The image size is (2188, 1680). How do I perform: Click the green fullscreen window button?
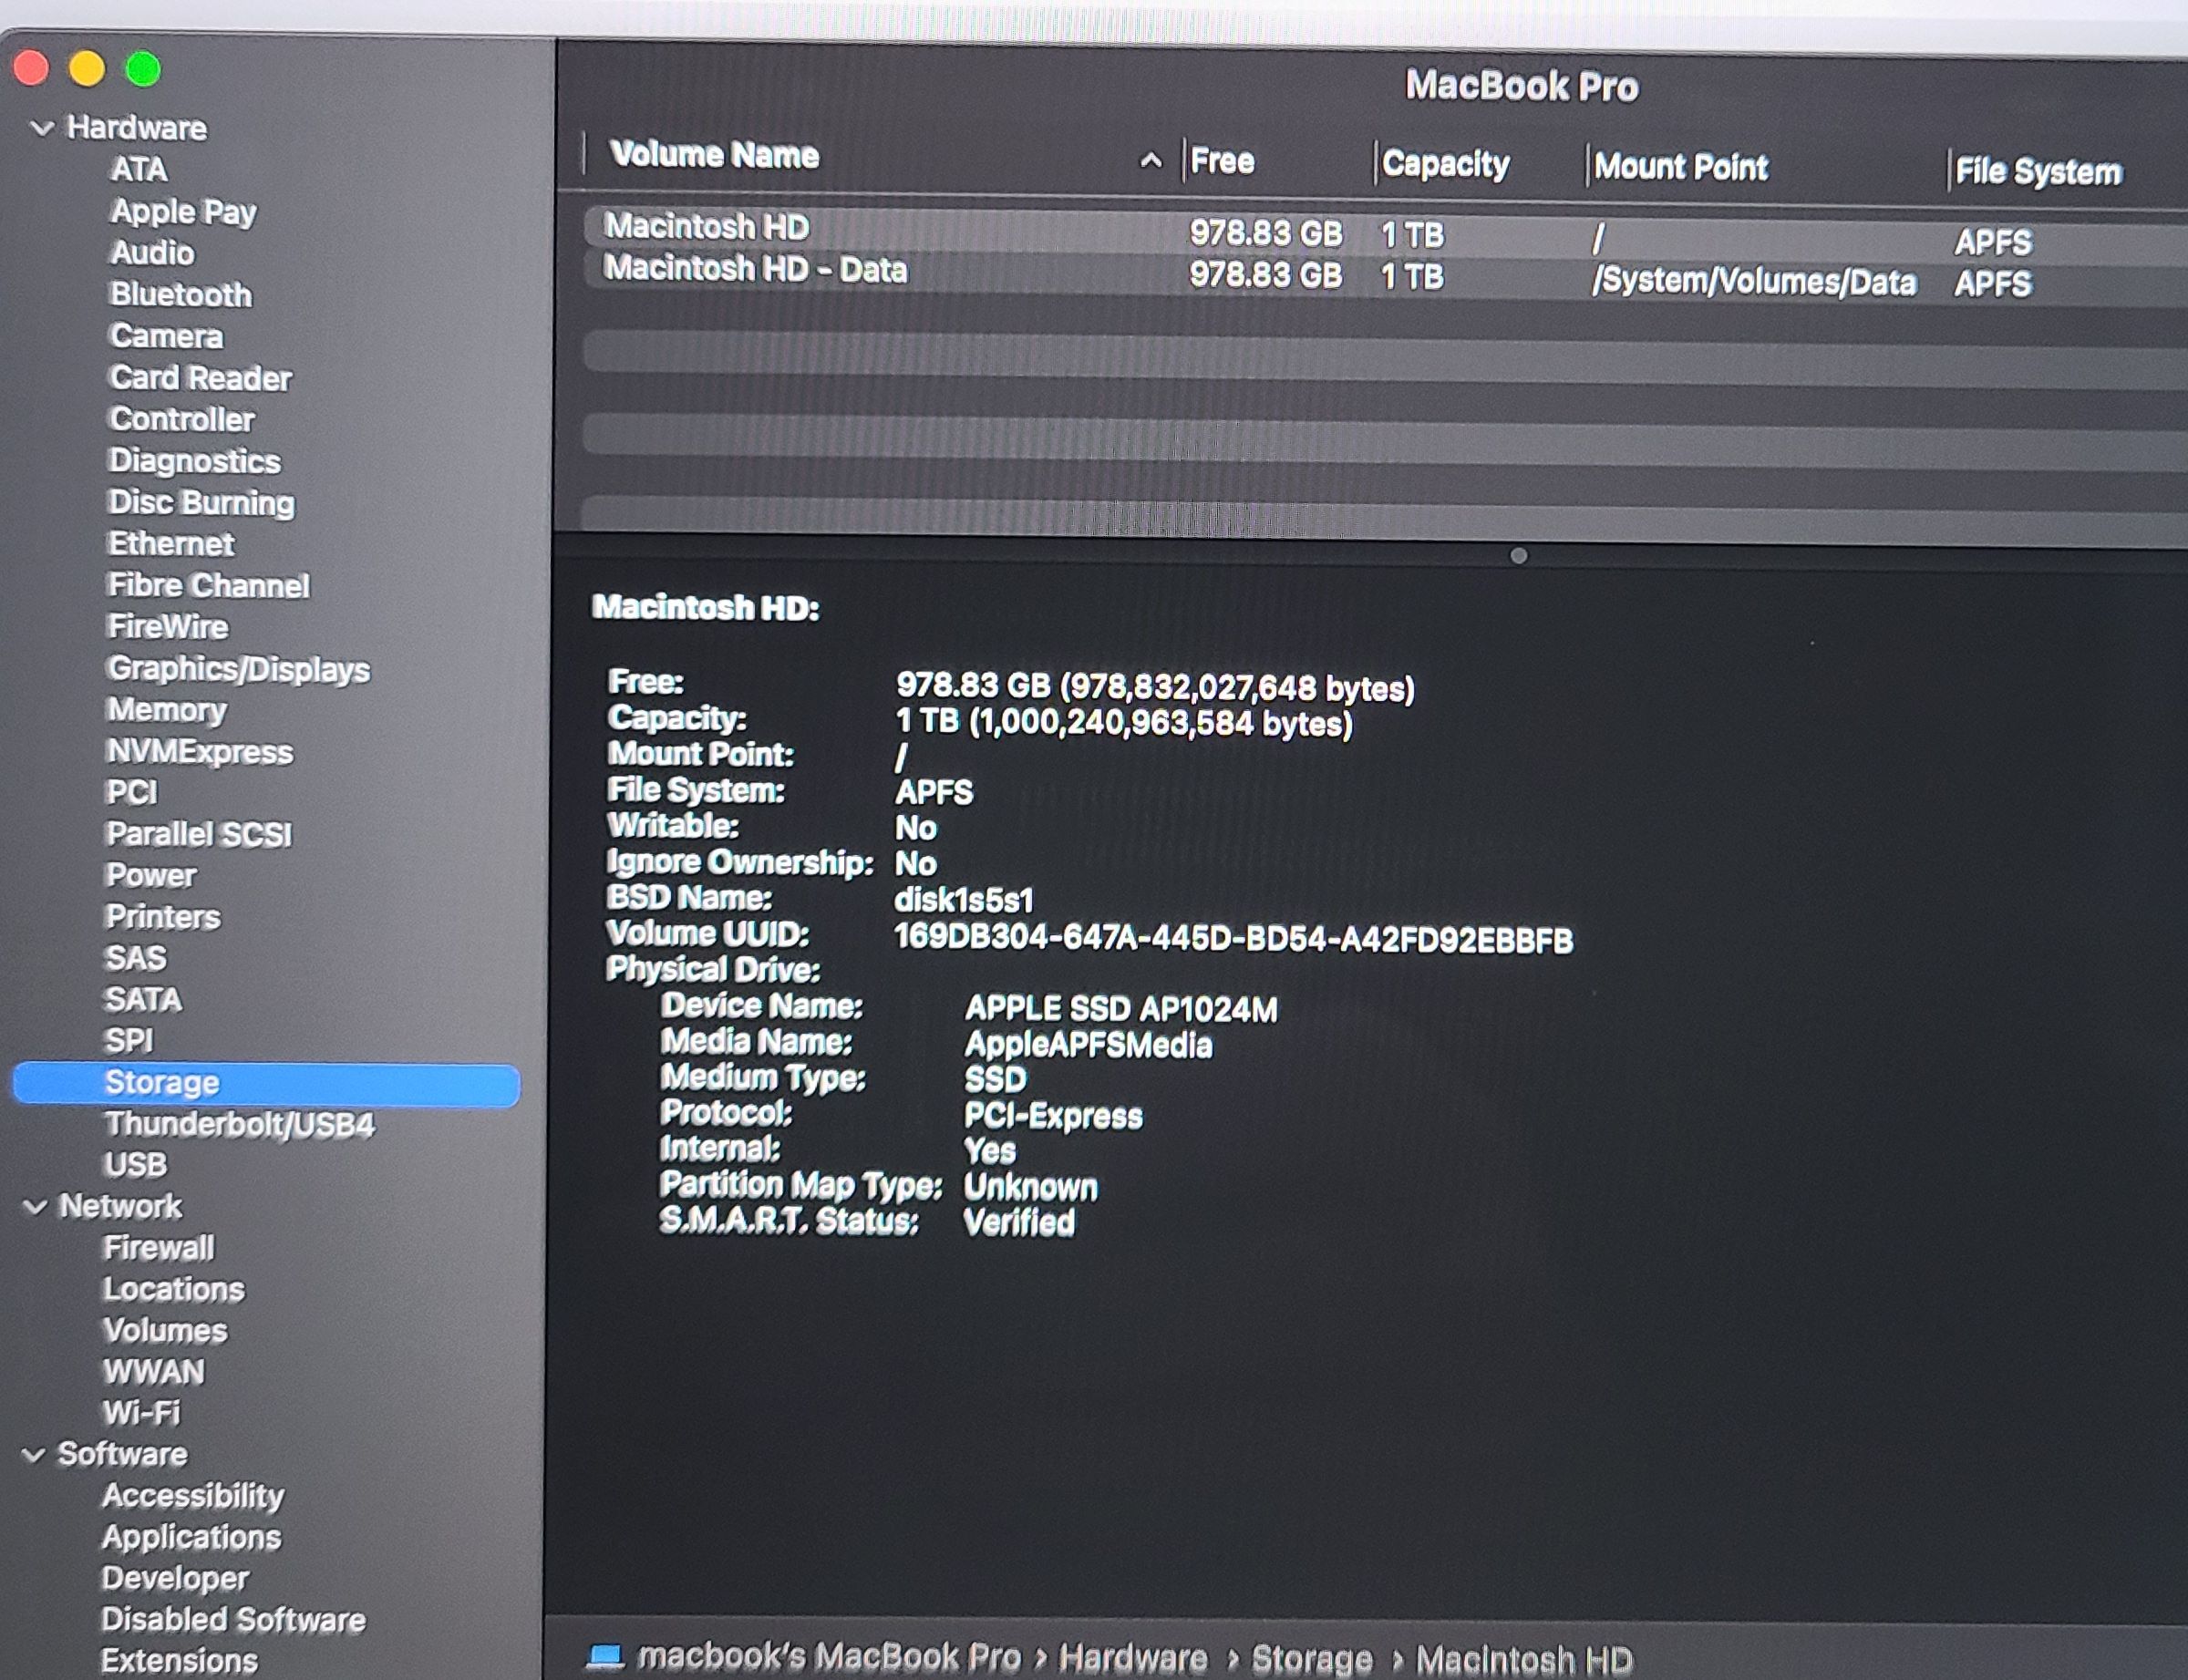143,69
